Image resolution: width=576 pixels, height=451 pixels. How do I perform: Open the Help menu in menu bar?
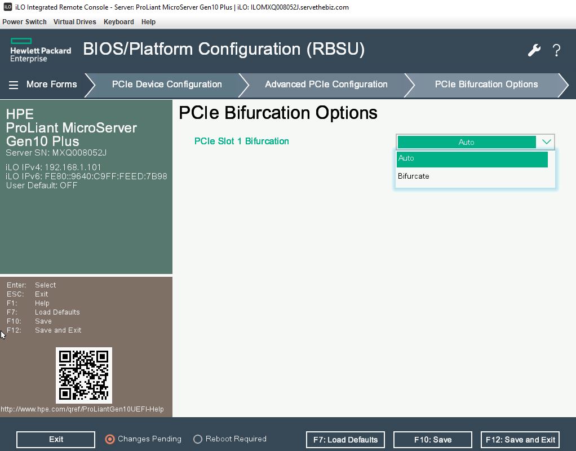pyautogui.click(x=148, y=22)
